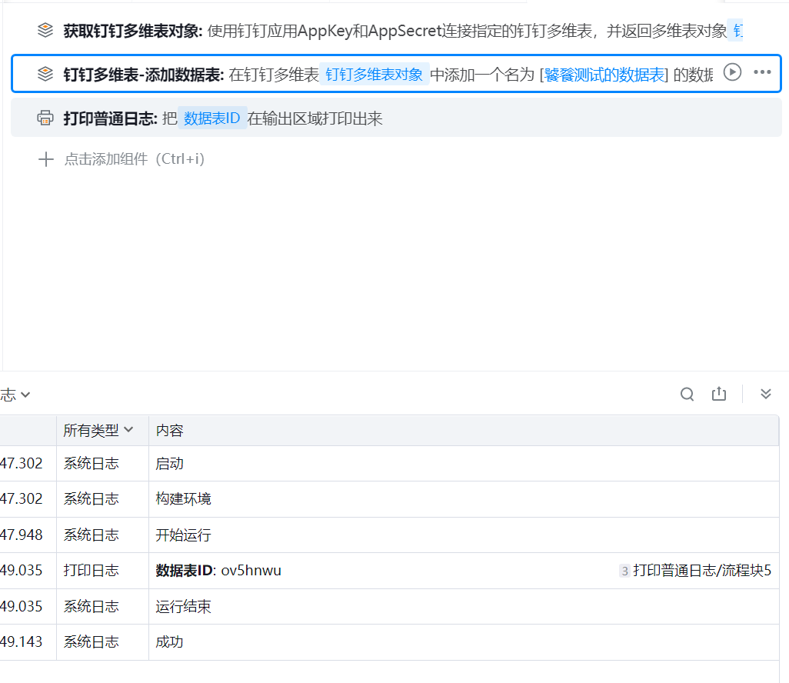Collapse the log panel with double chevron

[765, 395]
